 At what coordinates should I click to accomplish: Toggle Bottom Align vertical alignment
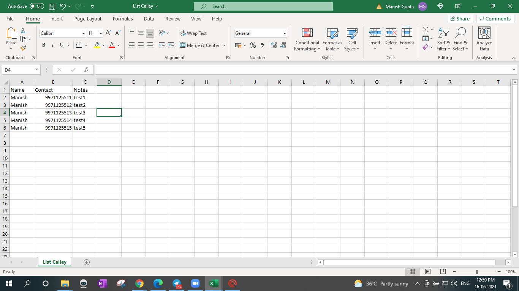(150, 33)
